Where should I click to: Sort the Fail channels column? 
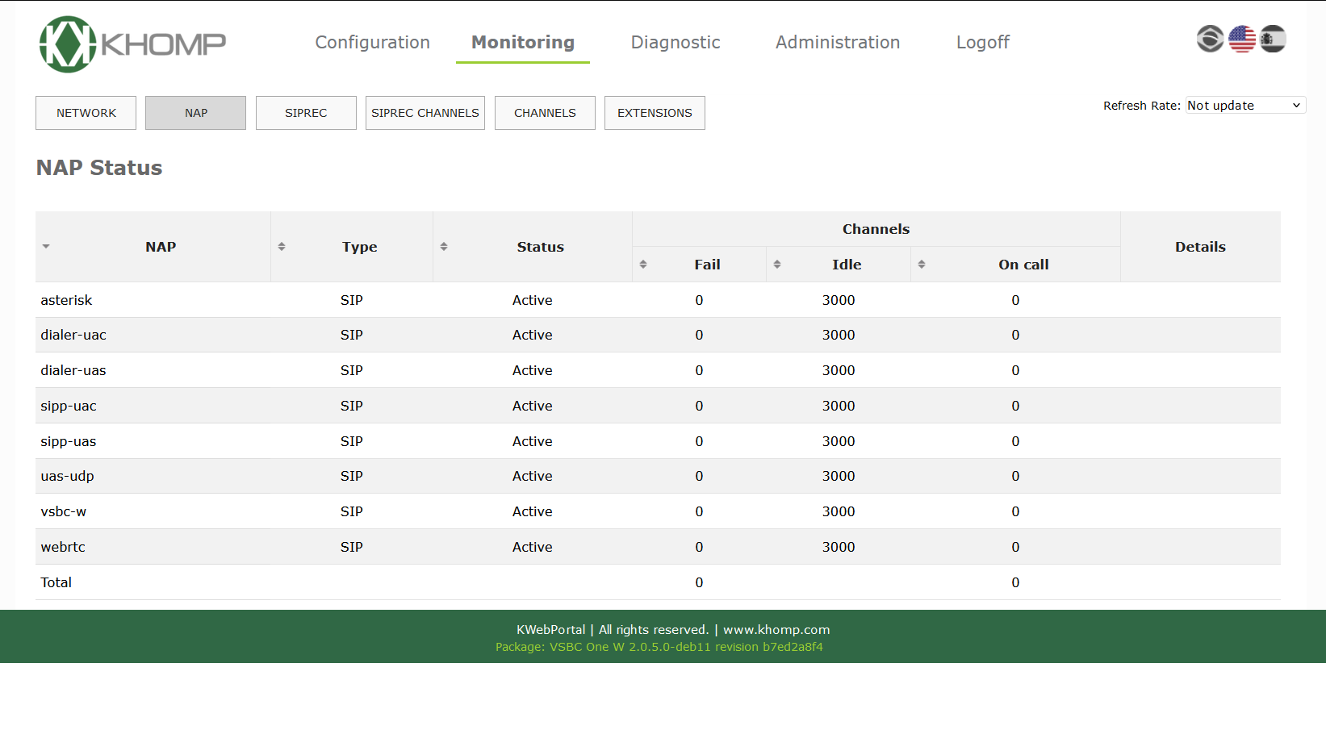(x=643, y=265)
